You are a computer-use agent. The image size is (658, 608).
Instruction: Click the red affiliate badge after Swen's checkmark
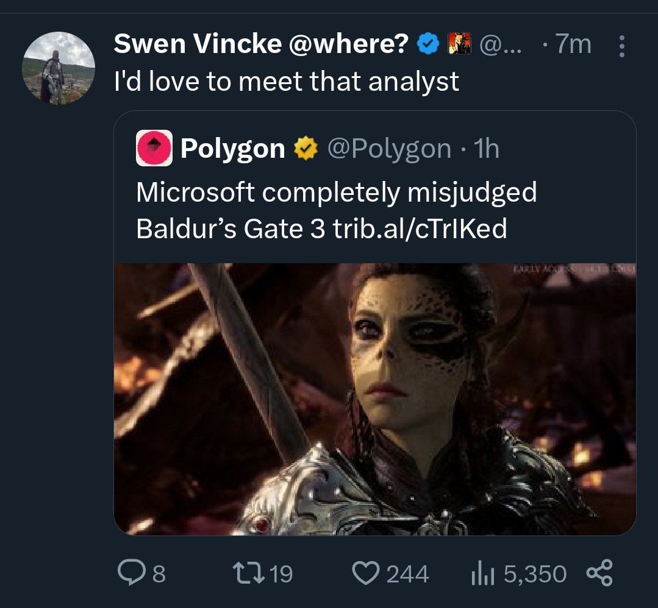[460, 44]
